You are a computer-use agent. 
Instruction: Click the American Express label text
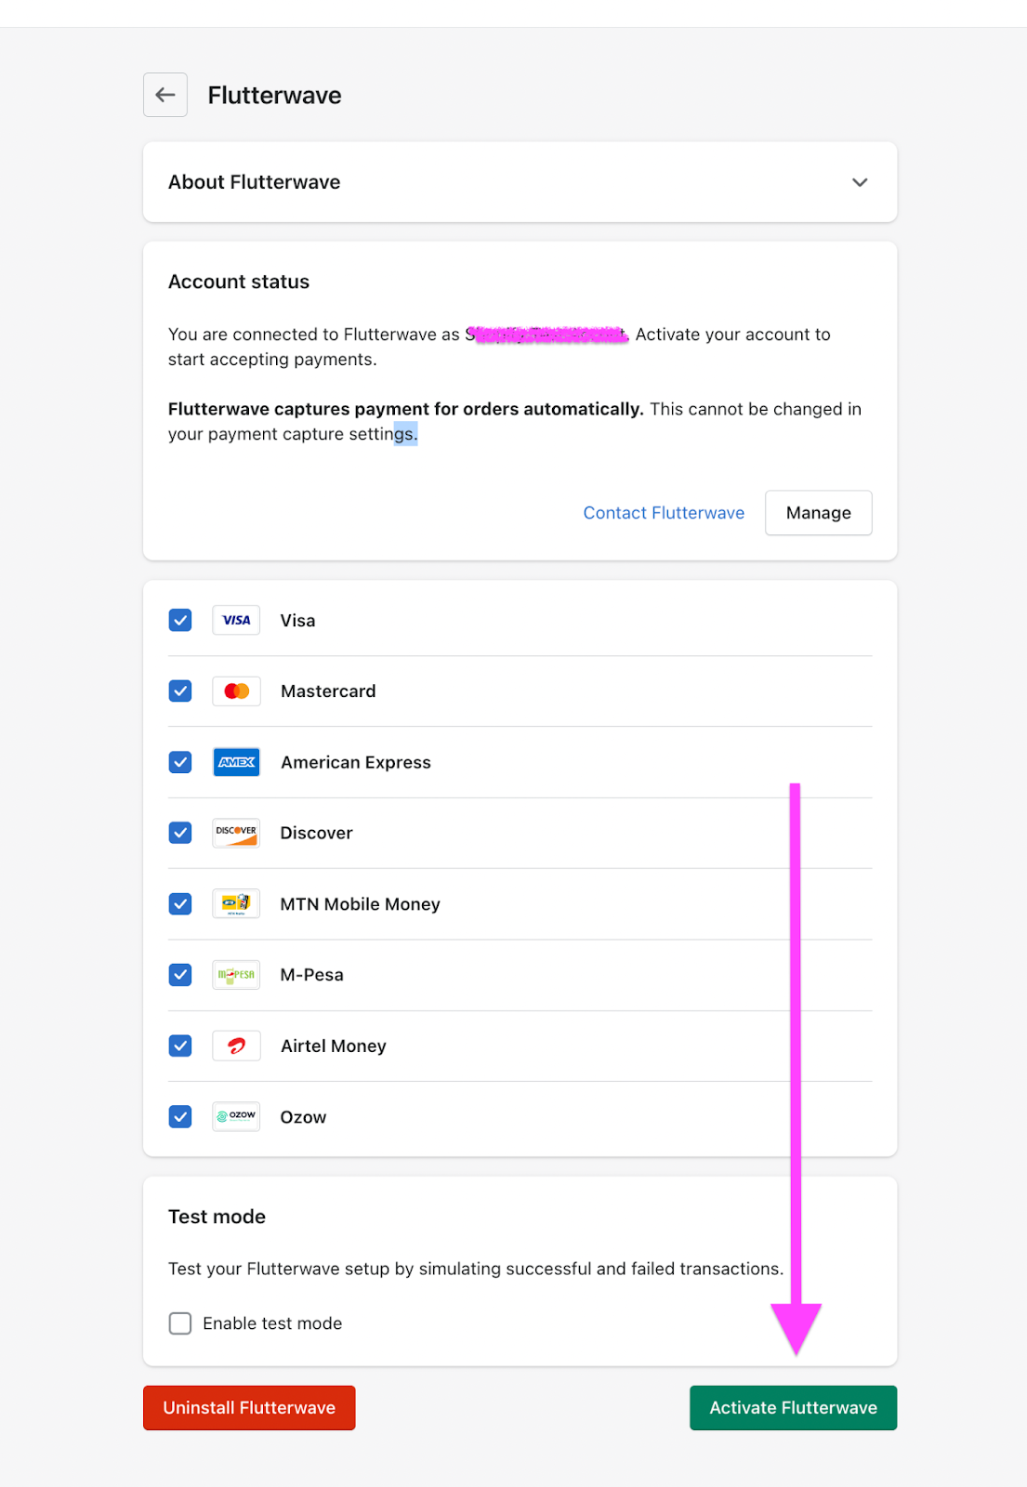[x=356, y=762]
